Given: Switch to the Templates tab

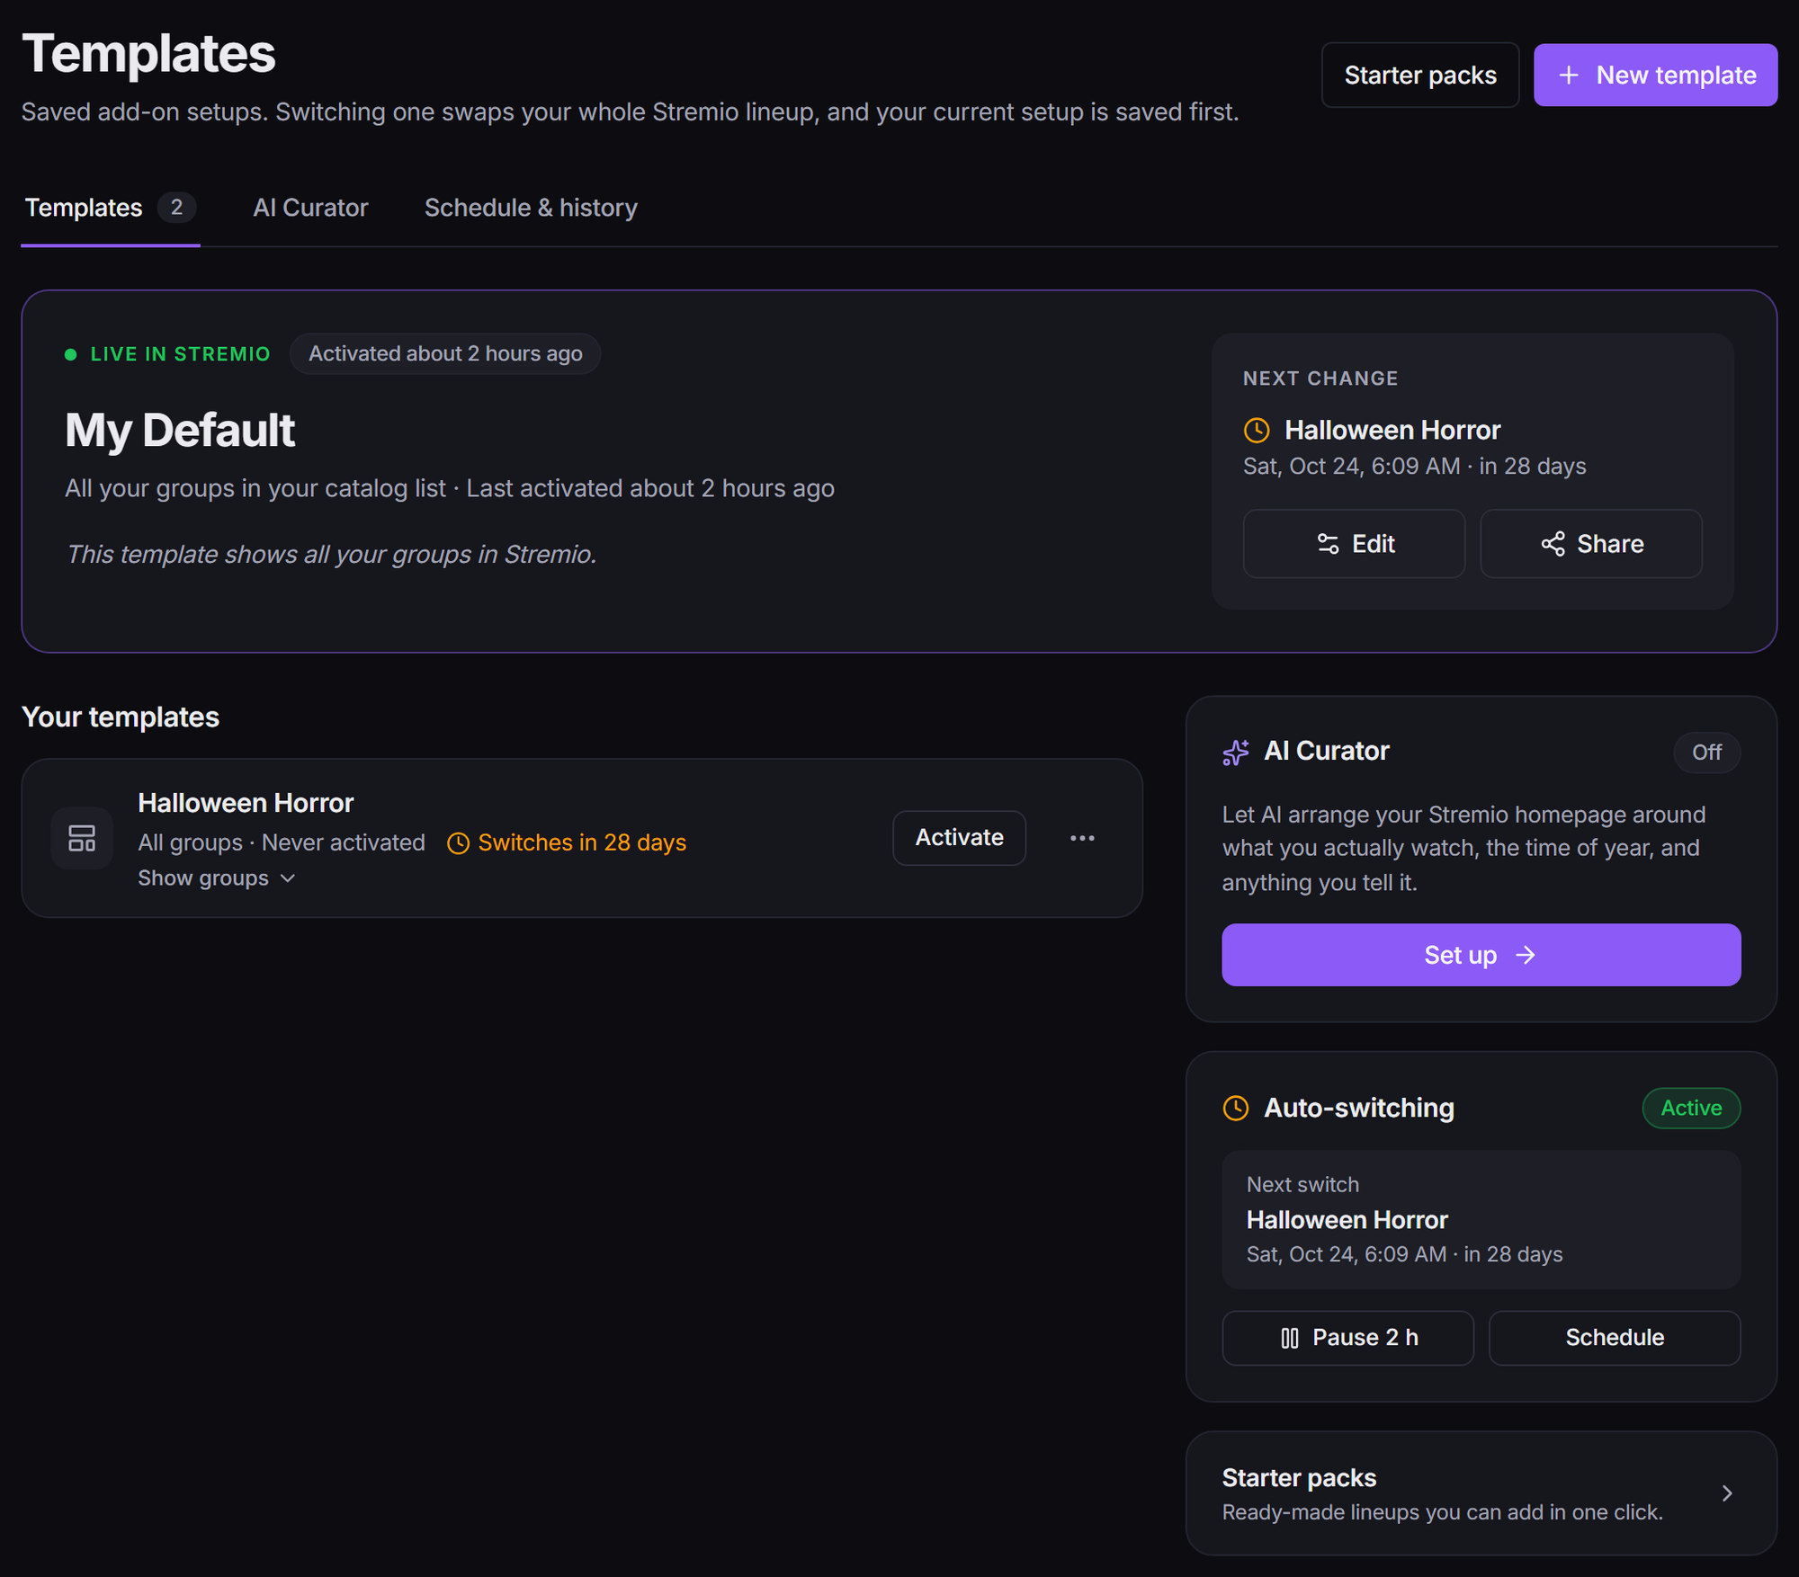Looking at the screenshot, I should coord(110,208).
